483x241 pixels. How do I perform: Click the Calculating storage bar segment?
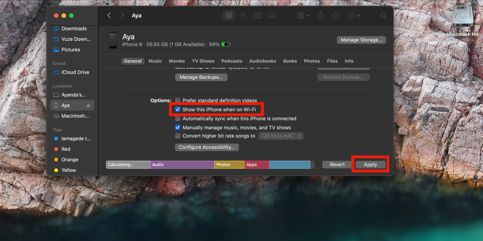coord(128,165)
